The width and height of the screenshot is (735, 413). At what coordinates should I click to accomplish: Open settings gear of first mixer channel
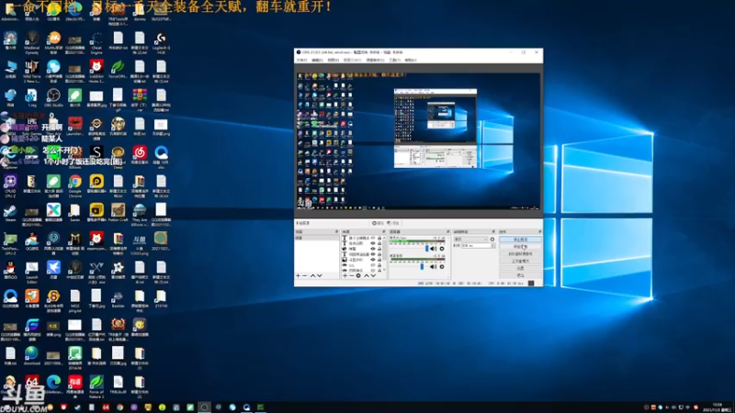(x=442, y=248)
